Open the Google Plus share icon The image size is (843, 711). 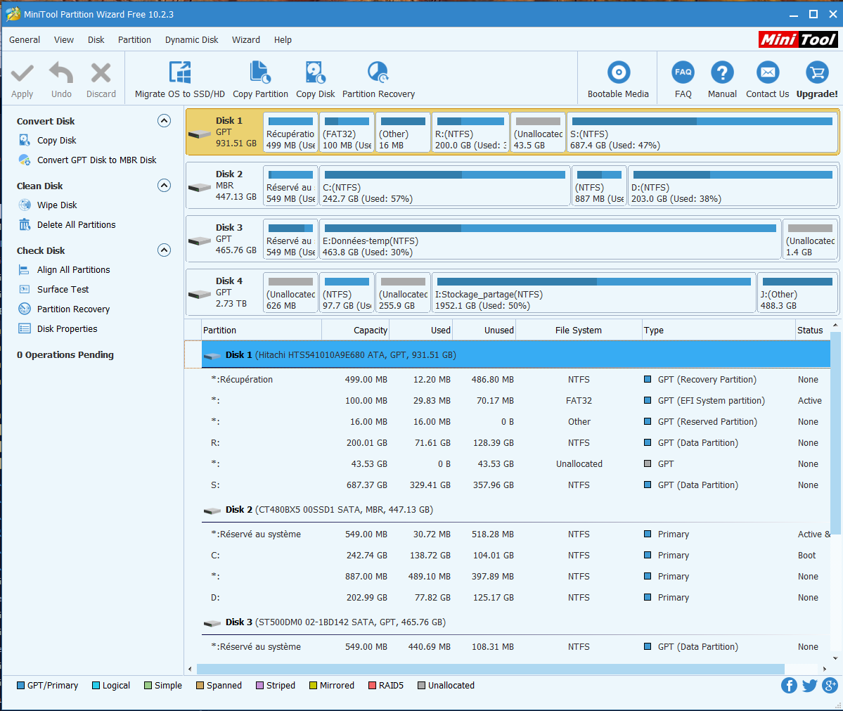click(830, 685)
